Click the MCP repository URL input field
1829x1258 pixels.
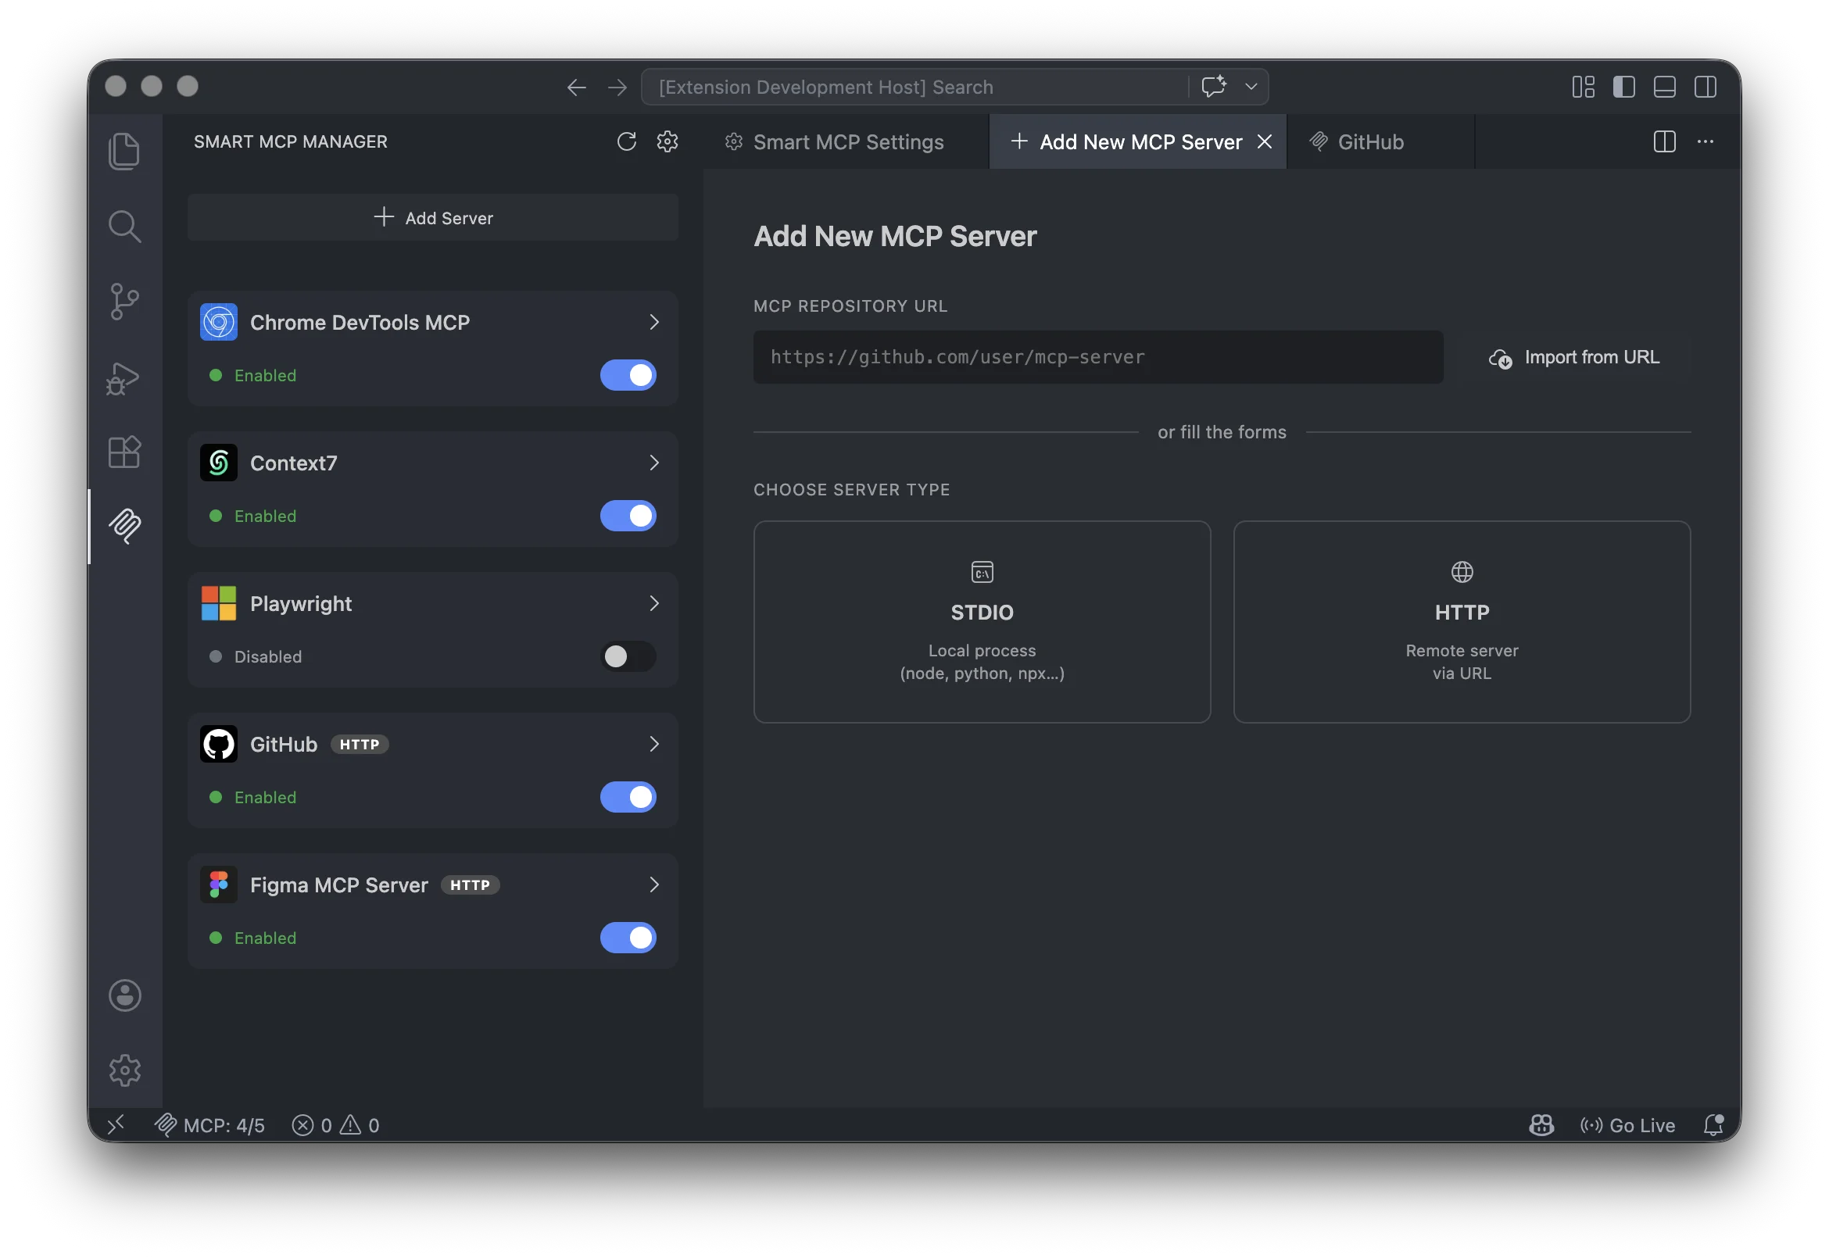point(1097,357)
